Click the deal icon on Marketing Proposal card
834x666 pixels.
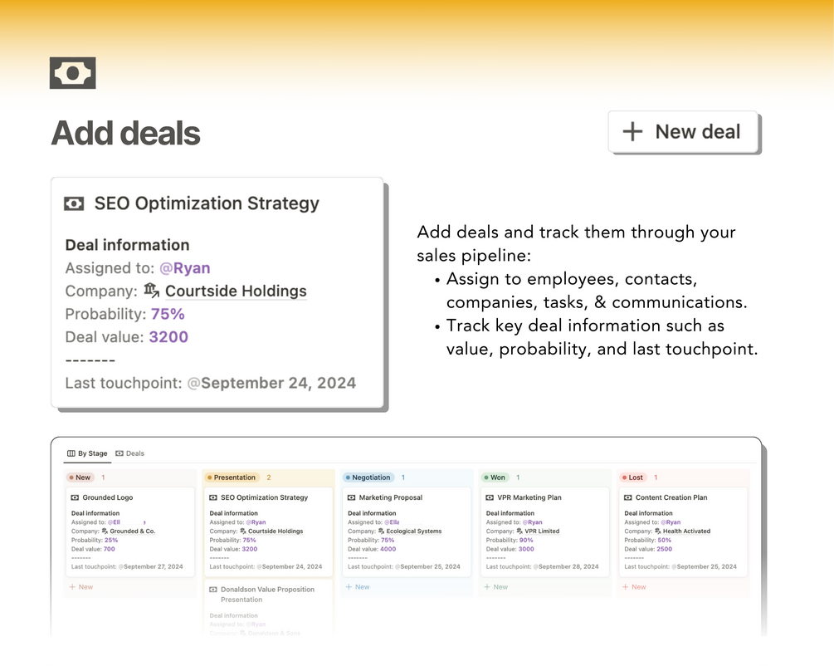pos(351,497)
